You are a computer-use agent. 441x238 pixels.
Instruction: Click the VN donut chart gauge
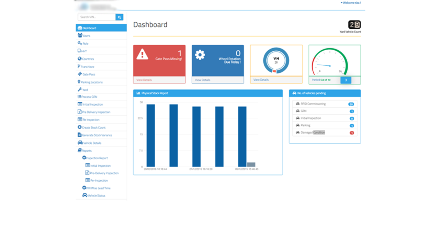pyautogui.click(x=276, y=60)
